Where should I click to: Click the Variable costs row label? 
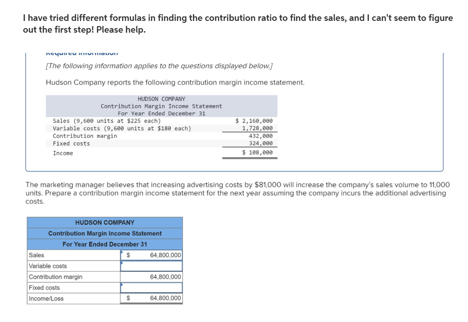pos(48,266)
